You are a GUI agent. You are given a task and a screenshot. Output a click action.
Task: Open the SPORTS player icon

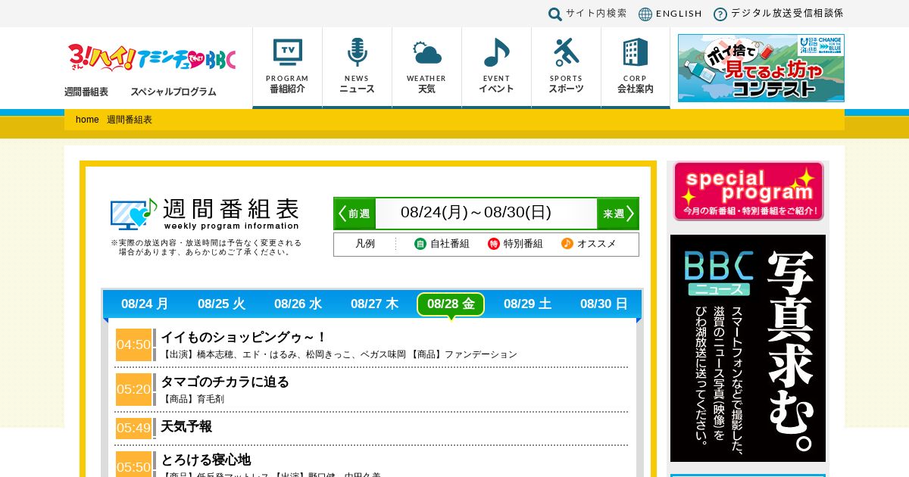pos(566,52)
